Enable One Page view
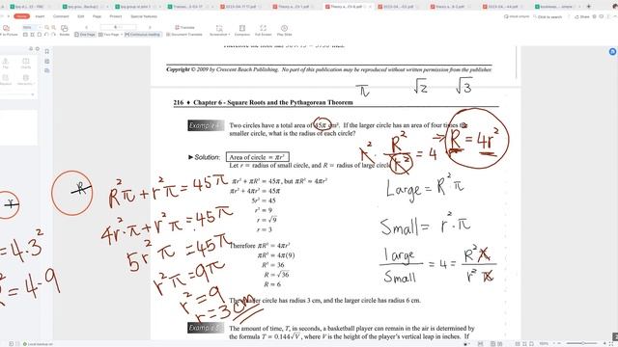This screenshot has width=618, height=347. click(85, 35)
